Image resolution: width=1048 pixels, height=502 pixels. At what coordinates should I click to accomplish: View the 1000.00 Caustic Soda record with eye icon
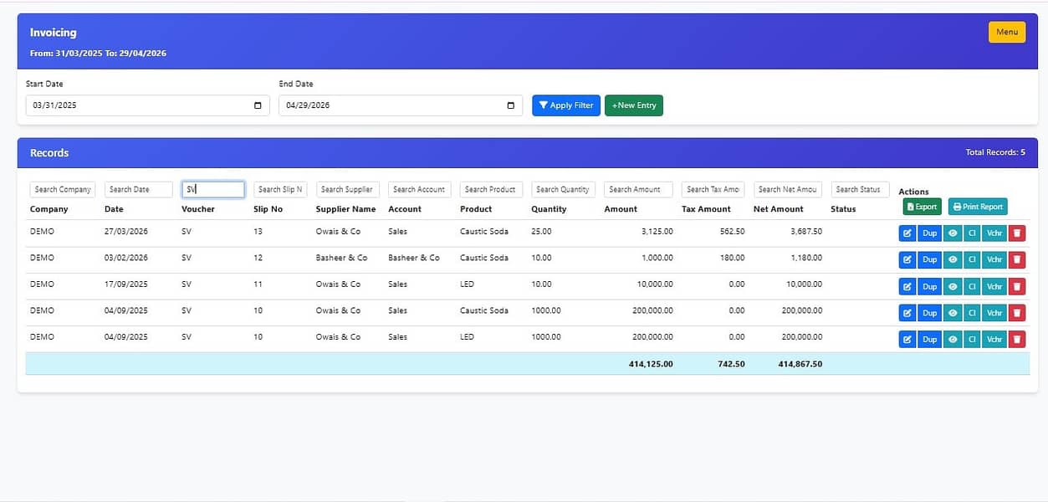[x=953, y=313]
